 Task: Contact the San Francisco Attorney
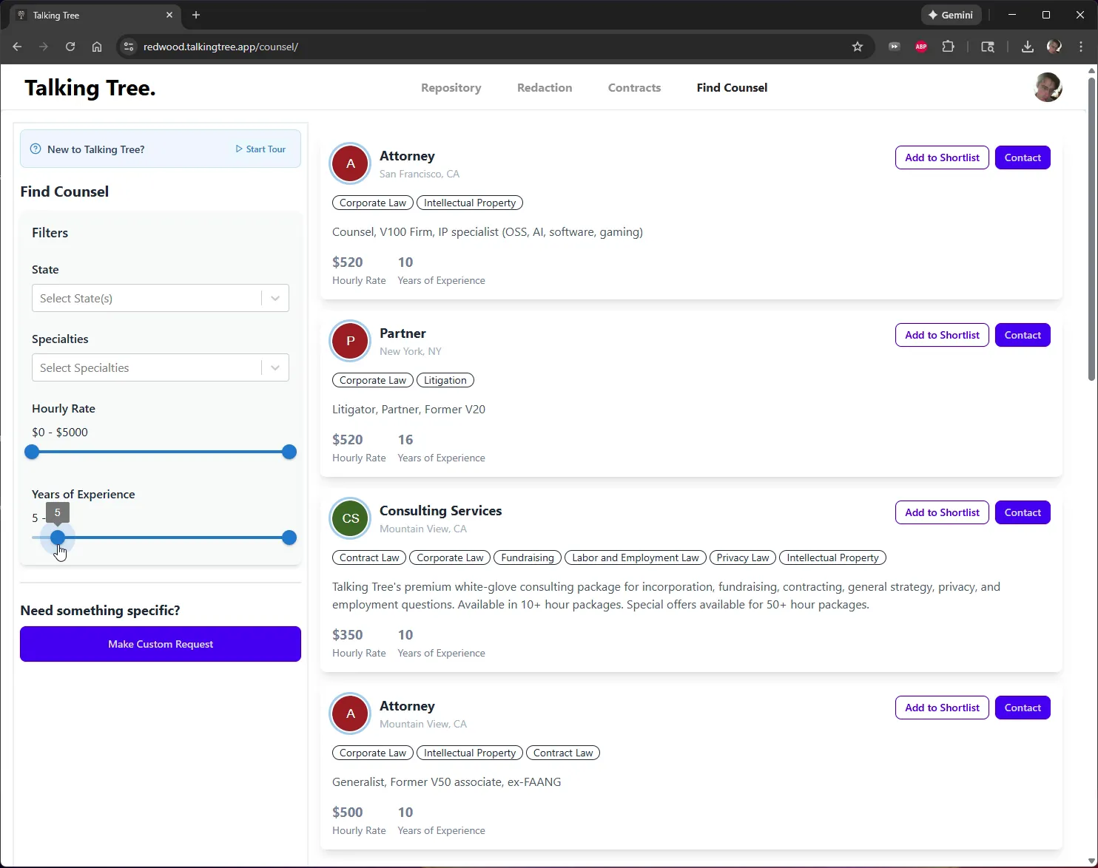pos(1023,157)
